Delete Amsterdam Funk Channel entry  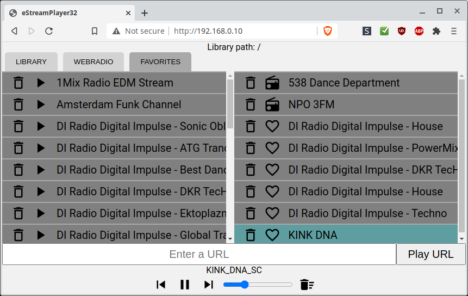point(18,104)
